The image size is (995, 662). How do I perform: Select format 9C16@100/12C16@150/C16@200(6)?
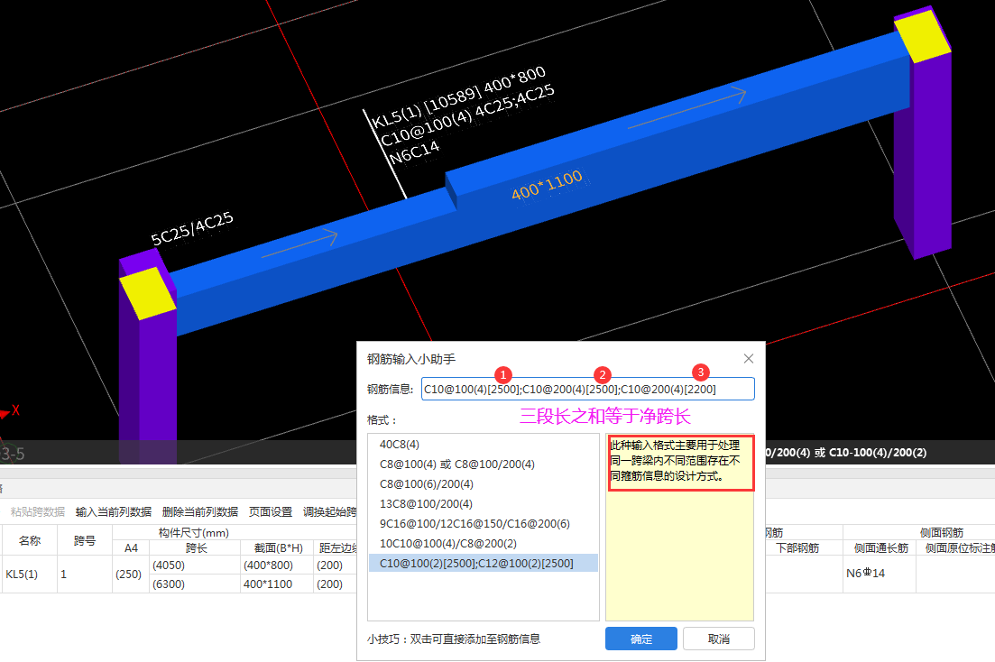click(x=483, y=524)
